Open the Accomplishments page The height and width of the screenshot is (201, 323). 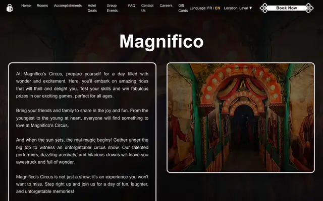point(68,6)
